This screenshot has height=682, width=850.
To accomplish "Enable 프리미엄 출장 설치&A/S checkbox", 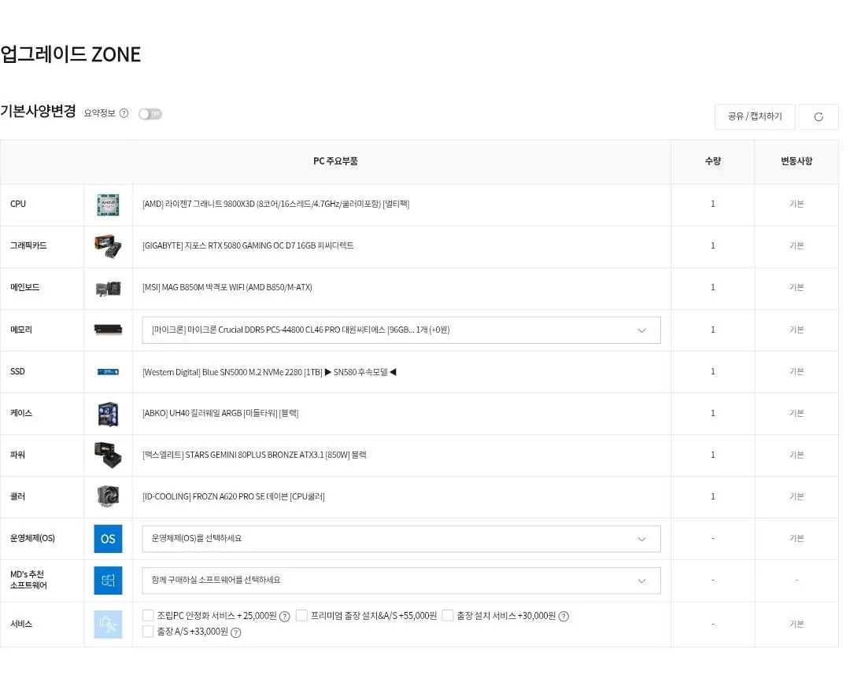I will click(x=301, y=616).
